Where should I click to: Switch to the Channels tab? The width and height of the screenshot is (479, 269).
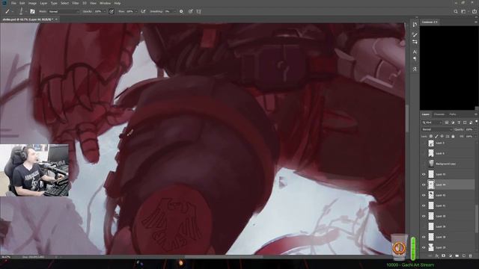click(439, 114)
